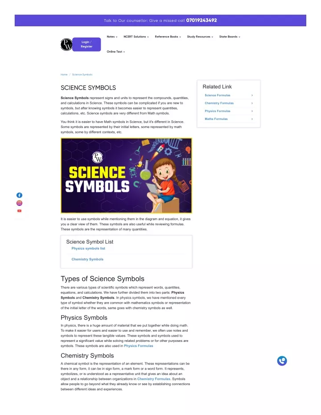Screen dimensions: 321x415
Task: Open the Instagram social icon
Action: tap(19, 203)
